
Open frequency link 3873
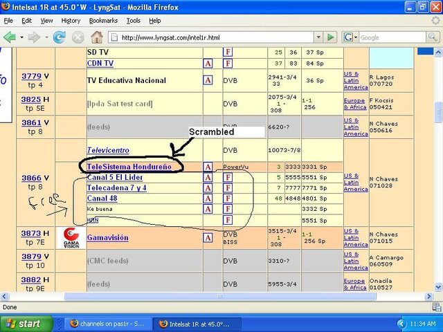coord(31,233)
